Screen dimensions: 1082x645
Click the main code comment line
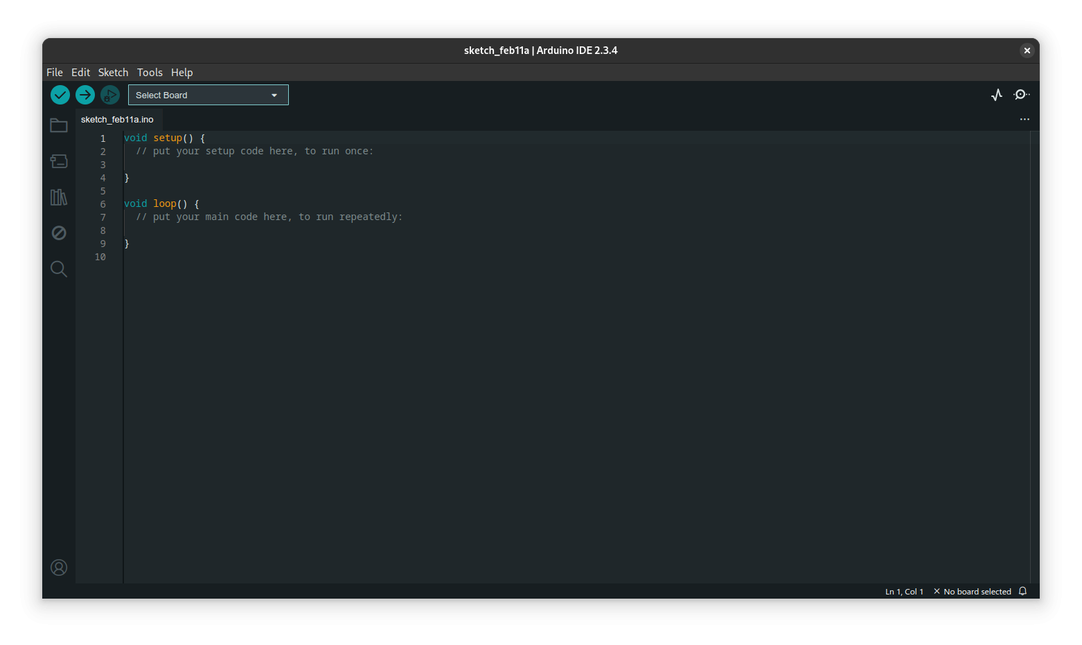[269, 217]
